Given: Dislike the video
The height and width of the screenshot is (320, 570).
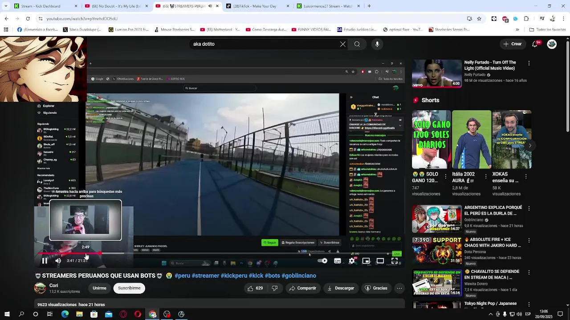Looking at the screenshot, I should pyautogui.click(x=275, y=288).
